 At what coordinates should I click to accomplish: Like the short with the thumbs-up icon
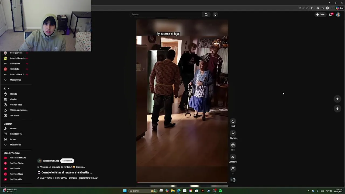[233, 121]
